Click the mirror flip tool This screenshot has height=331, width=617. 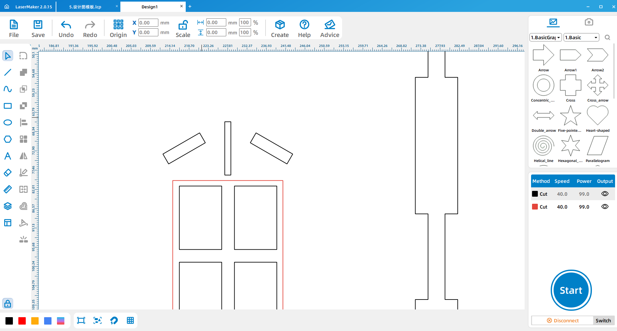pos(23,156)
